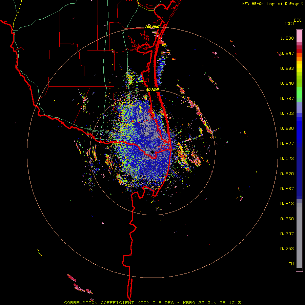Screen dimensions: 305x305
Task: Select the 0.787 scale value
Action: pos(287,98)
